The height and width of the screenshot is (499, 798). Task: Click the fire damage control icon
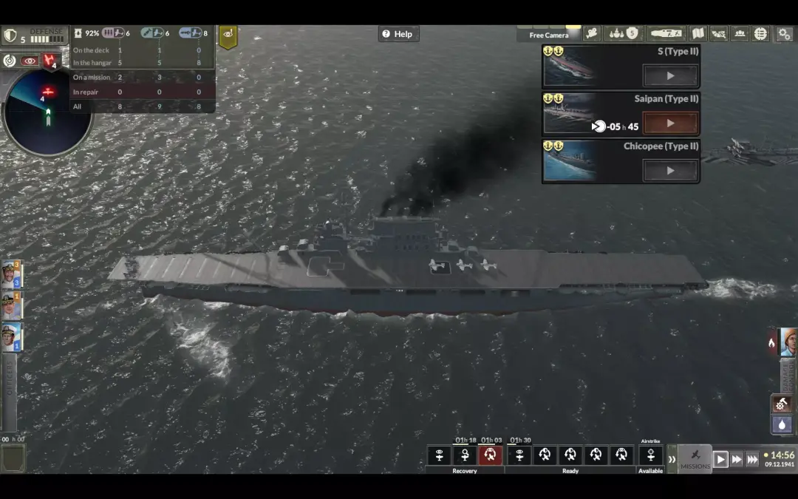tap(772, 343)
